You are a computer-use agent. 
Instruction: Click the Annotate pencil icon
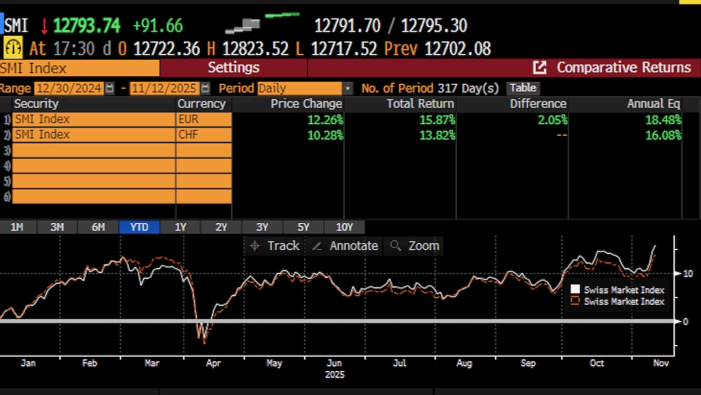coord(317,246)
